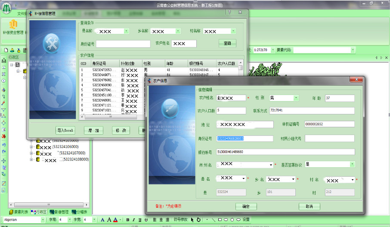Image resolution: width=390 pixels, height=227 pixels.
Task: Select the arrow pointer tool in bottom toolbar
Action: click(x=192, y=220)
